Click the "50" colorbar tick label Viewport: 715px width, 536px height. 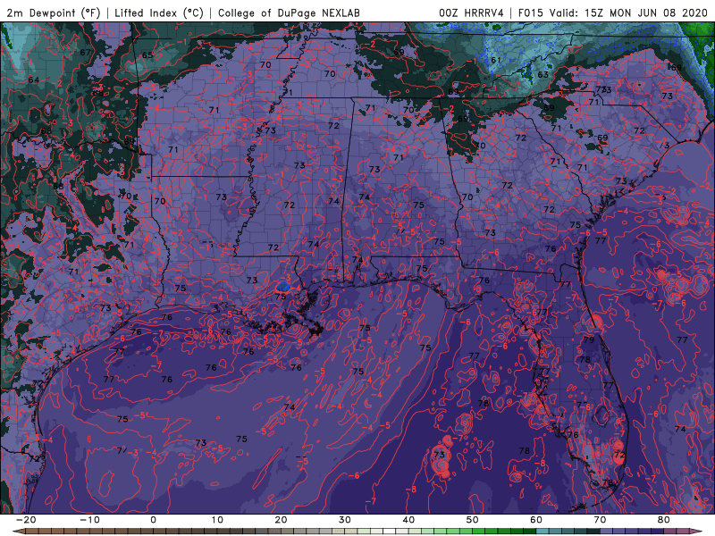tap(473, 520)
